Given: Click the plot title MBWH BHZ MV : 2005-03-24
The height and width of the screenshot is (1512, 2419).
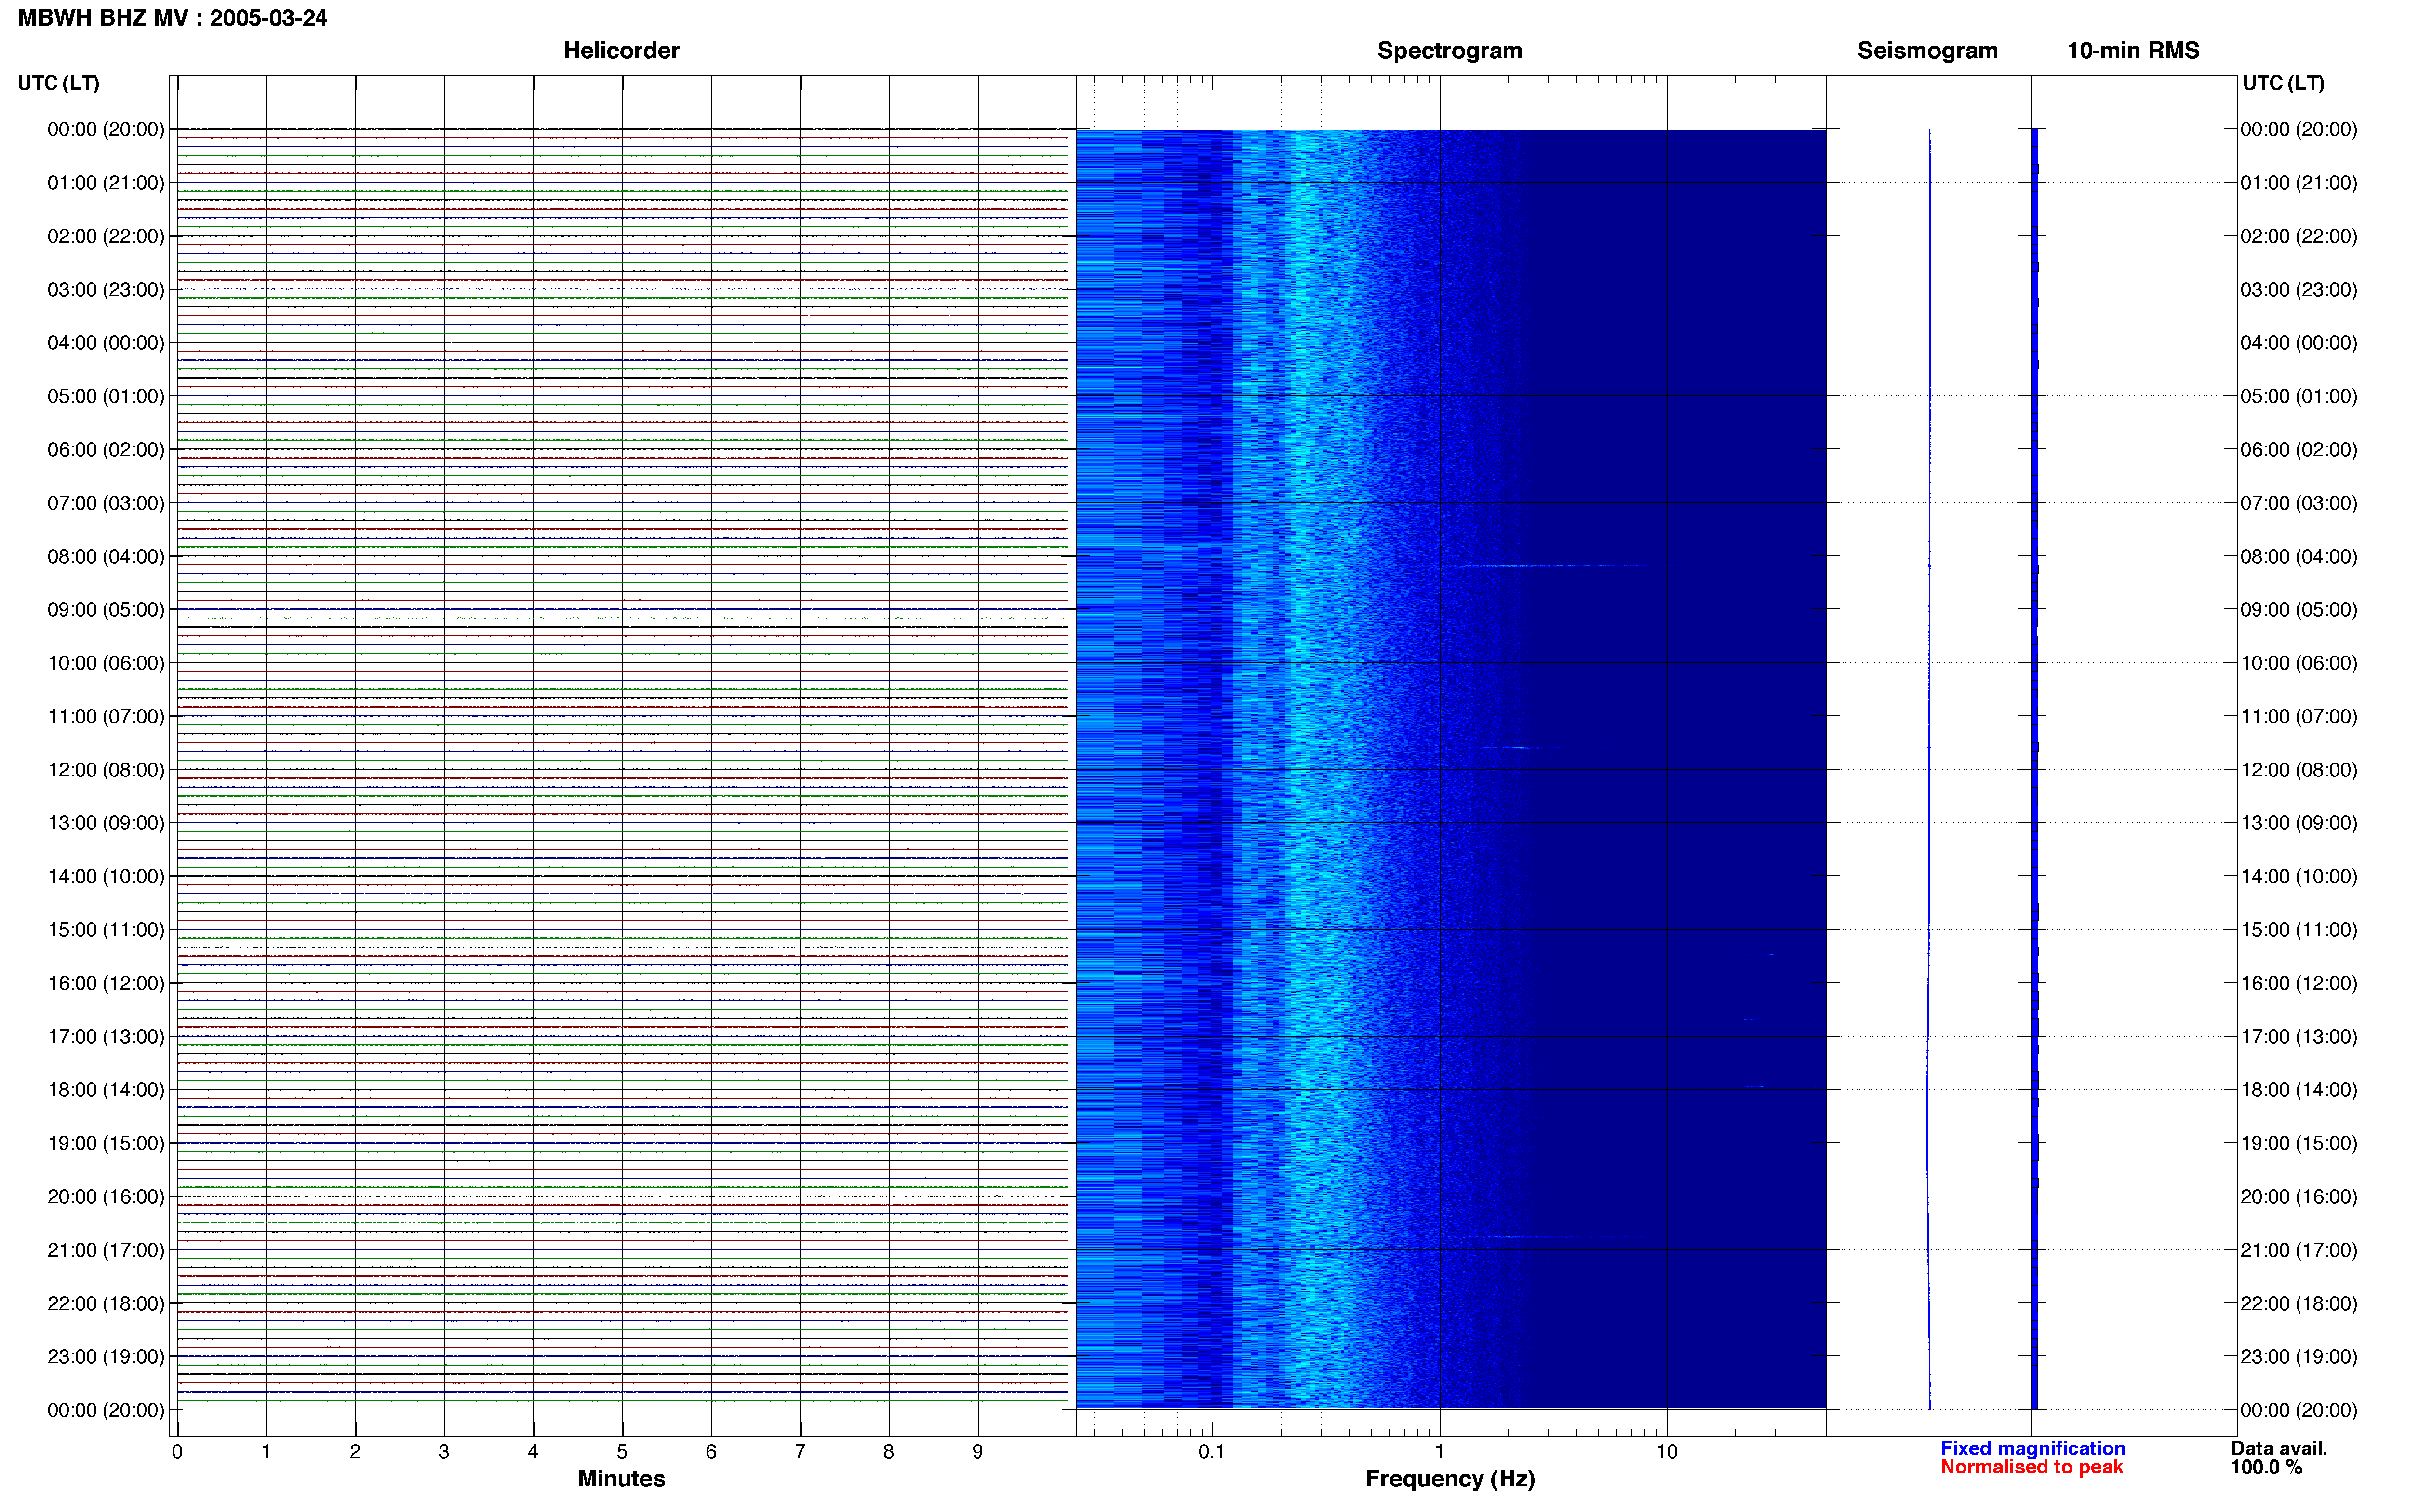Looking at the screenshot, I should coord(172,18).
